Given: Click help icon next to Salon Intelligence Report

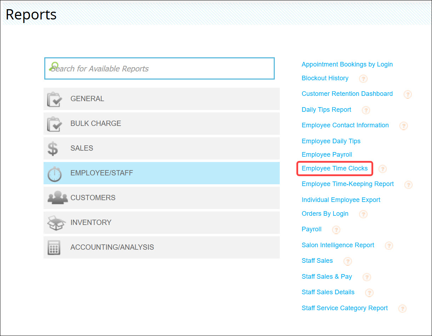Looking at the screenshot, I should tap(389, 246).
